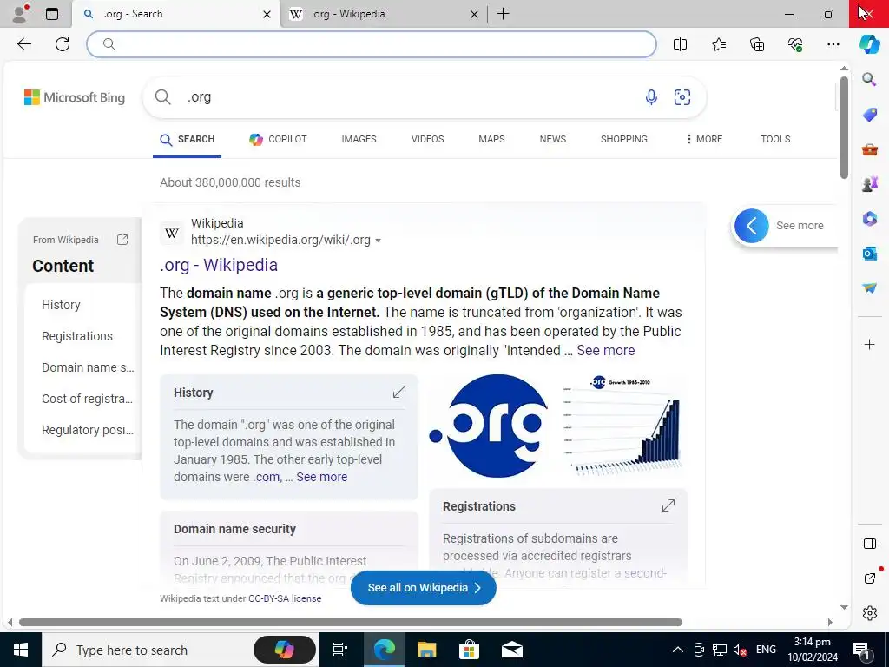The image size is (889, 667).
Task: Click See more in the History card
Action: click(321, 477)
